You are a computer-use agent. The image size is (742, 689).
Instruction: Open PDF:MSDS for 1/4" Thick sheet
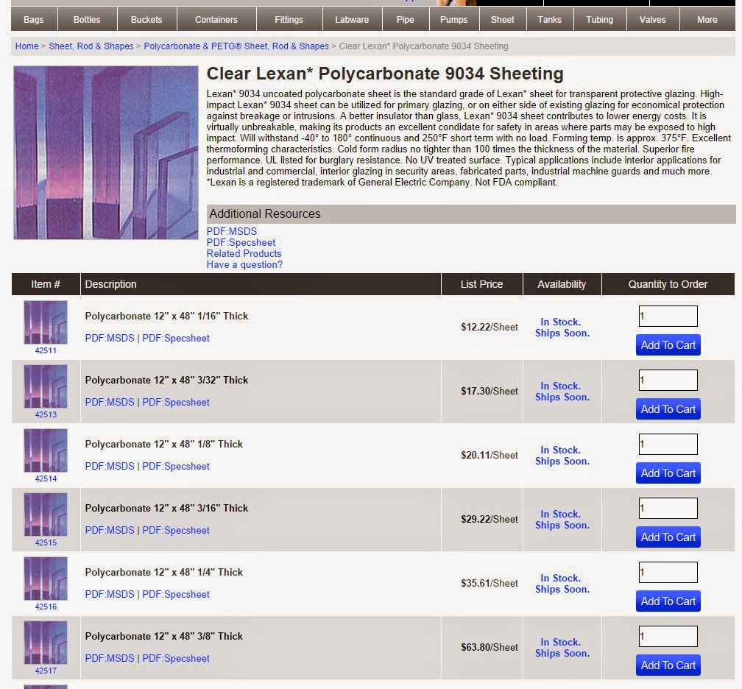tap(110, 594)
